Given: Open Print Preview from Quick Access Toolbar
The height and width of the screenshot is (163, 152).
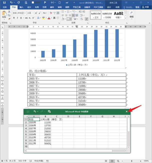Looking at the screenshot, I should tap(26, 2).
